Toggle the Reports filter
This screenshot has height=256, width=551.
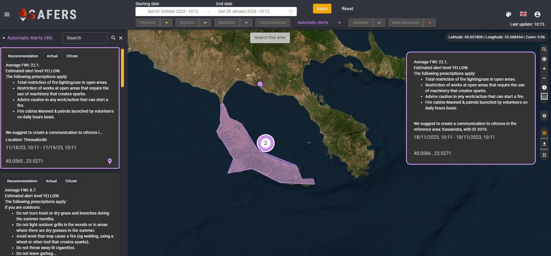[187, 22]
